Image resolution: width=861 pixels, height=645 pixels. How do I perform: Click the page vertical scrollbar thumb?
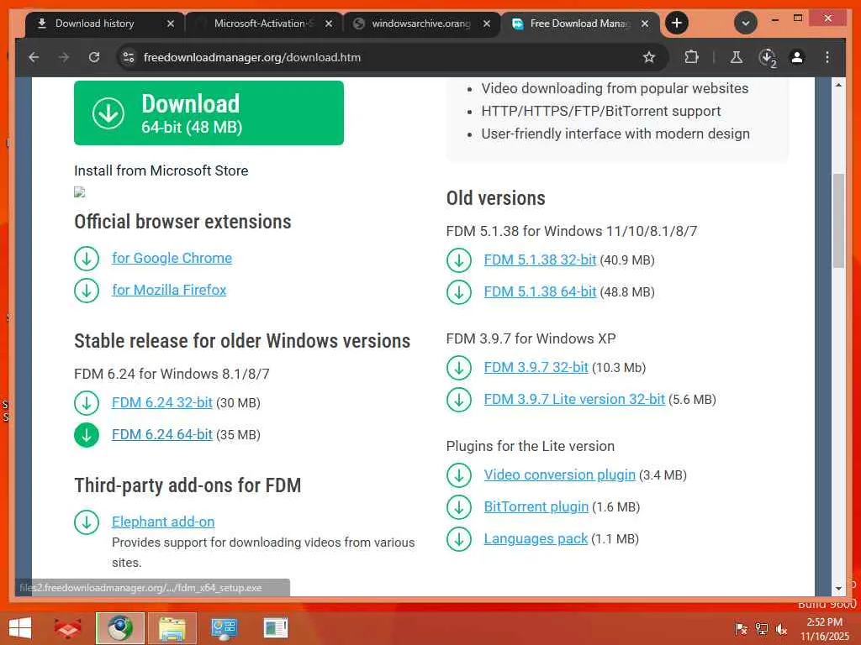coord(838,221)
